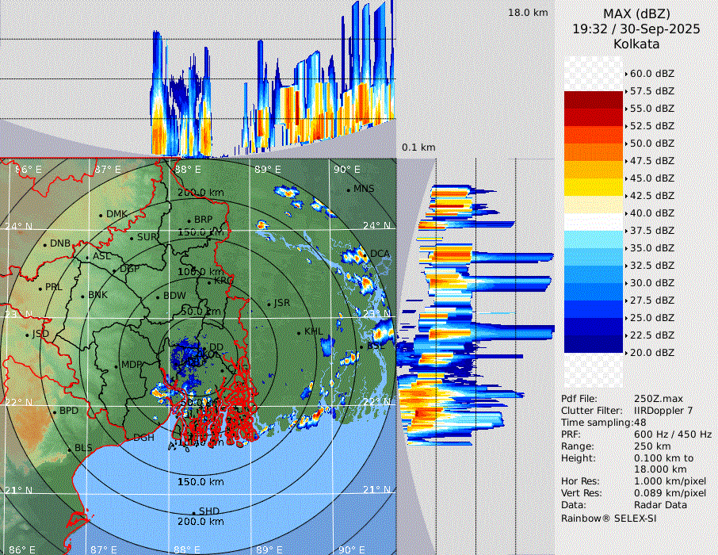
Task: Click the SHD station marker over the sea
Action: coord(194,512)
